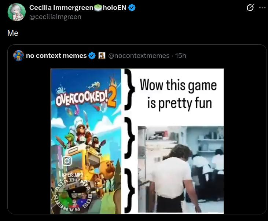Expand the three-dot more options menu

pos(263,8)
